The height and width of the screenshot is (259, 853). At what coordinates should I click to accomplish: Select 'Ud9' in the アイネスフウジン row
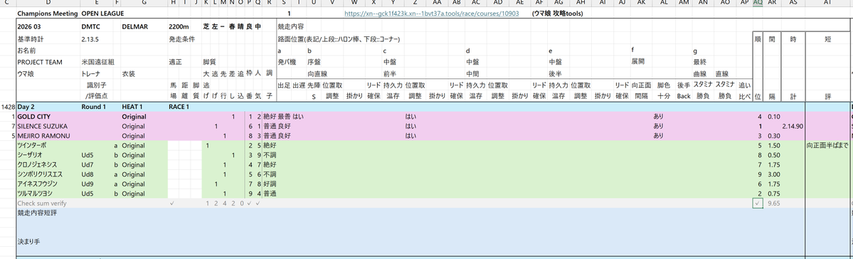click(x=88, y=184)
